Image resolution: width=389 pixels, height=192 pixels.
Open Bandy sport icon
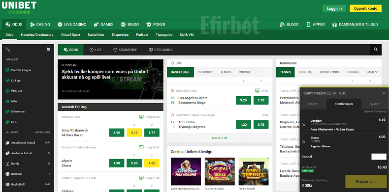pos(7,164)
